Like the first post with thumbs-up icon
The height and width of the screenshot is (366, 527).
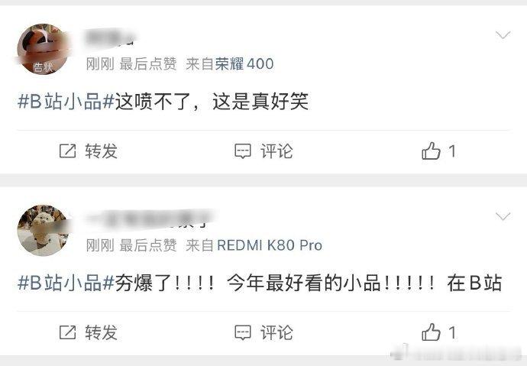431,151
